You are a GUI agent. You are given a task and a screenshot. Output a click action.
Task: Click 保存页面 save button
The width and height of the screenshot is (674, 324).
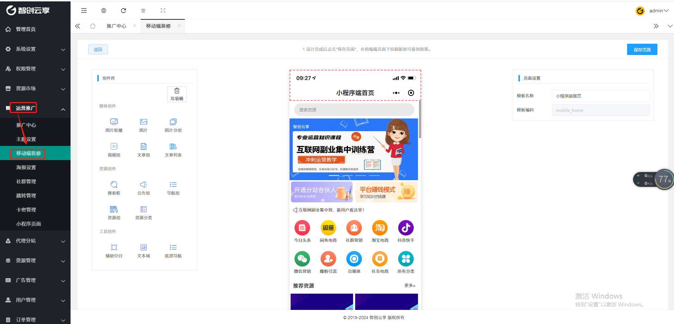click(x=642, y=49)
